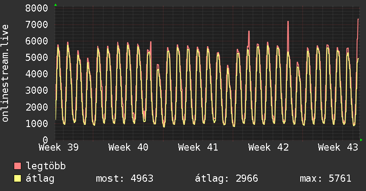Click the Week 40 axis label
The image size is (366, 191).
128,147
